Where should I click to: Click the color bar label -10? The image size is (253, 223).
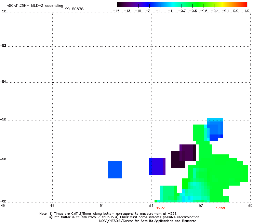(138, 11)
